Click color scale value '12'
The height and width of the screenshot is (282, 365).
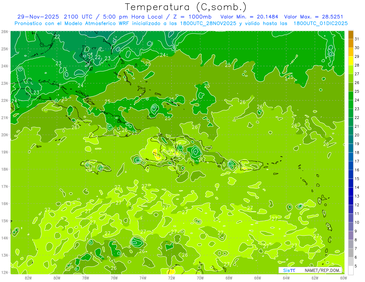(x=357, y=205)
